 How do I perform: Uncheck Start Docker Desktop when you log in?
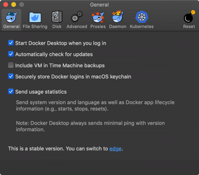11,43
